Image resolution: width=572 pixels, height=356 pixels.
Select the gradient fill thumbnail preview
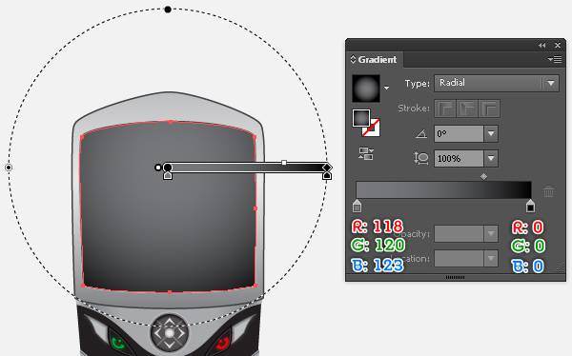click(x=366, y=89)
